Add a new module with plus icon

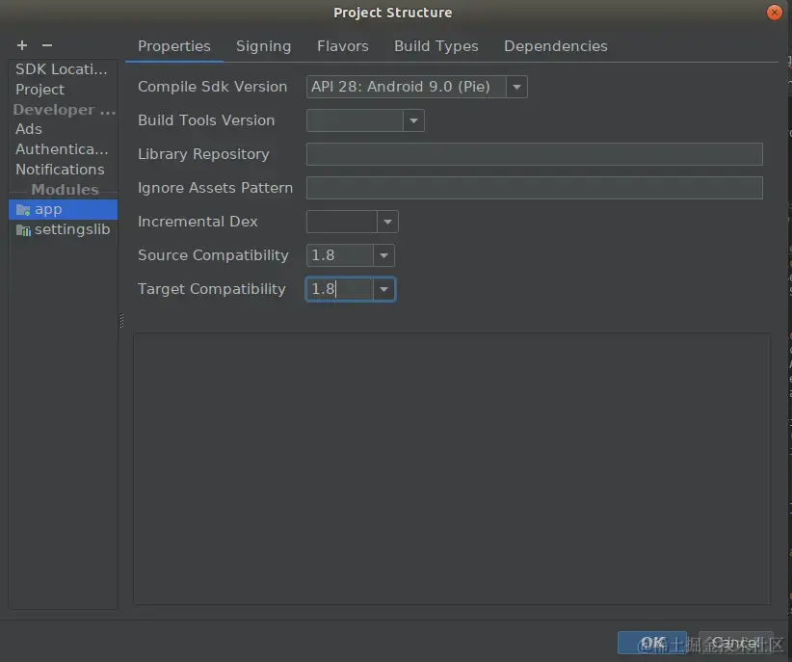22,45
